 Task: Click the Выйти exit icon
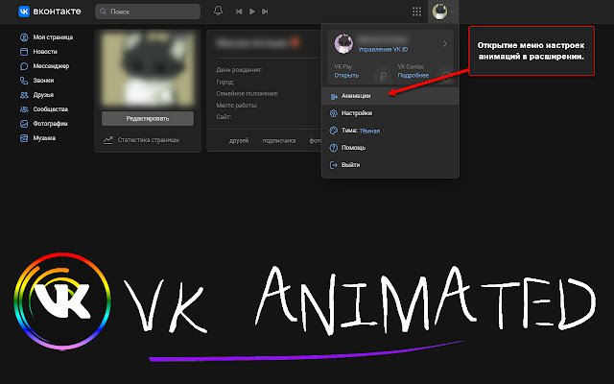coord(334,165)
